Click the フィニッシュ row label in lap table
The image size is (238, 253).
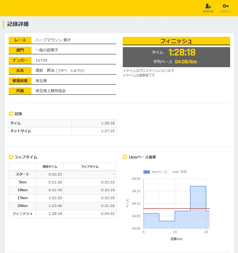[x=22, y=214]
